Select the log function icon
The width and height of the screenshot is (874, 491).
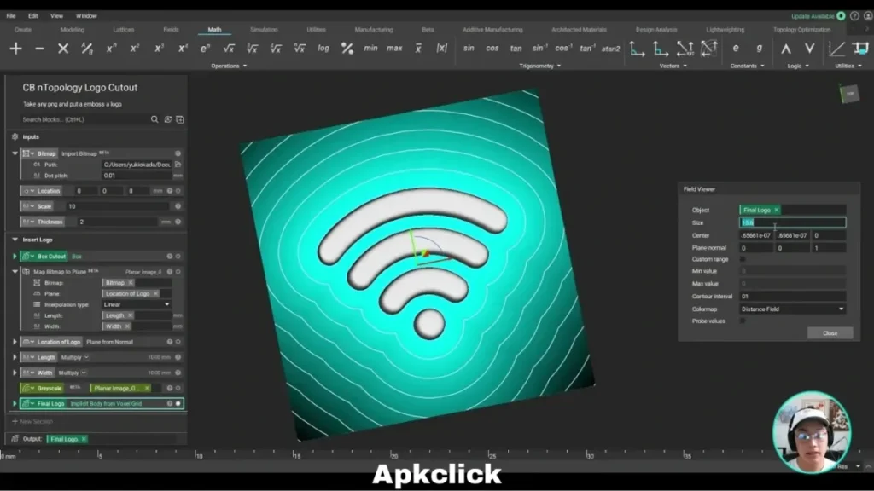coord(323,49)
